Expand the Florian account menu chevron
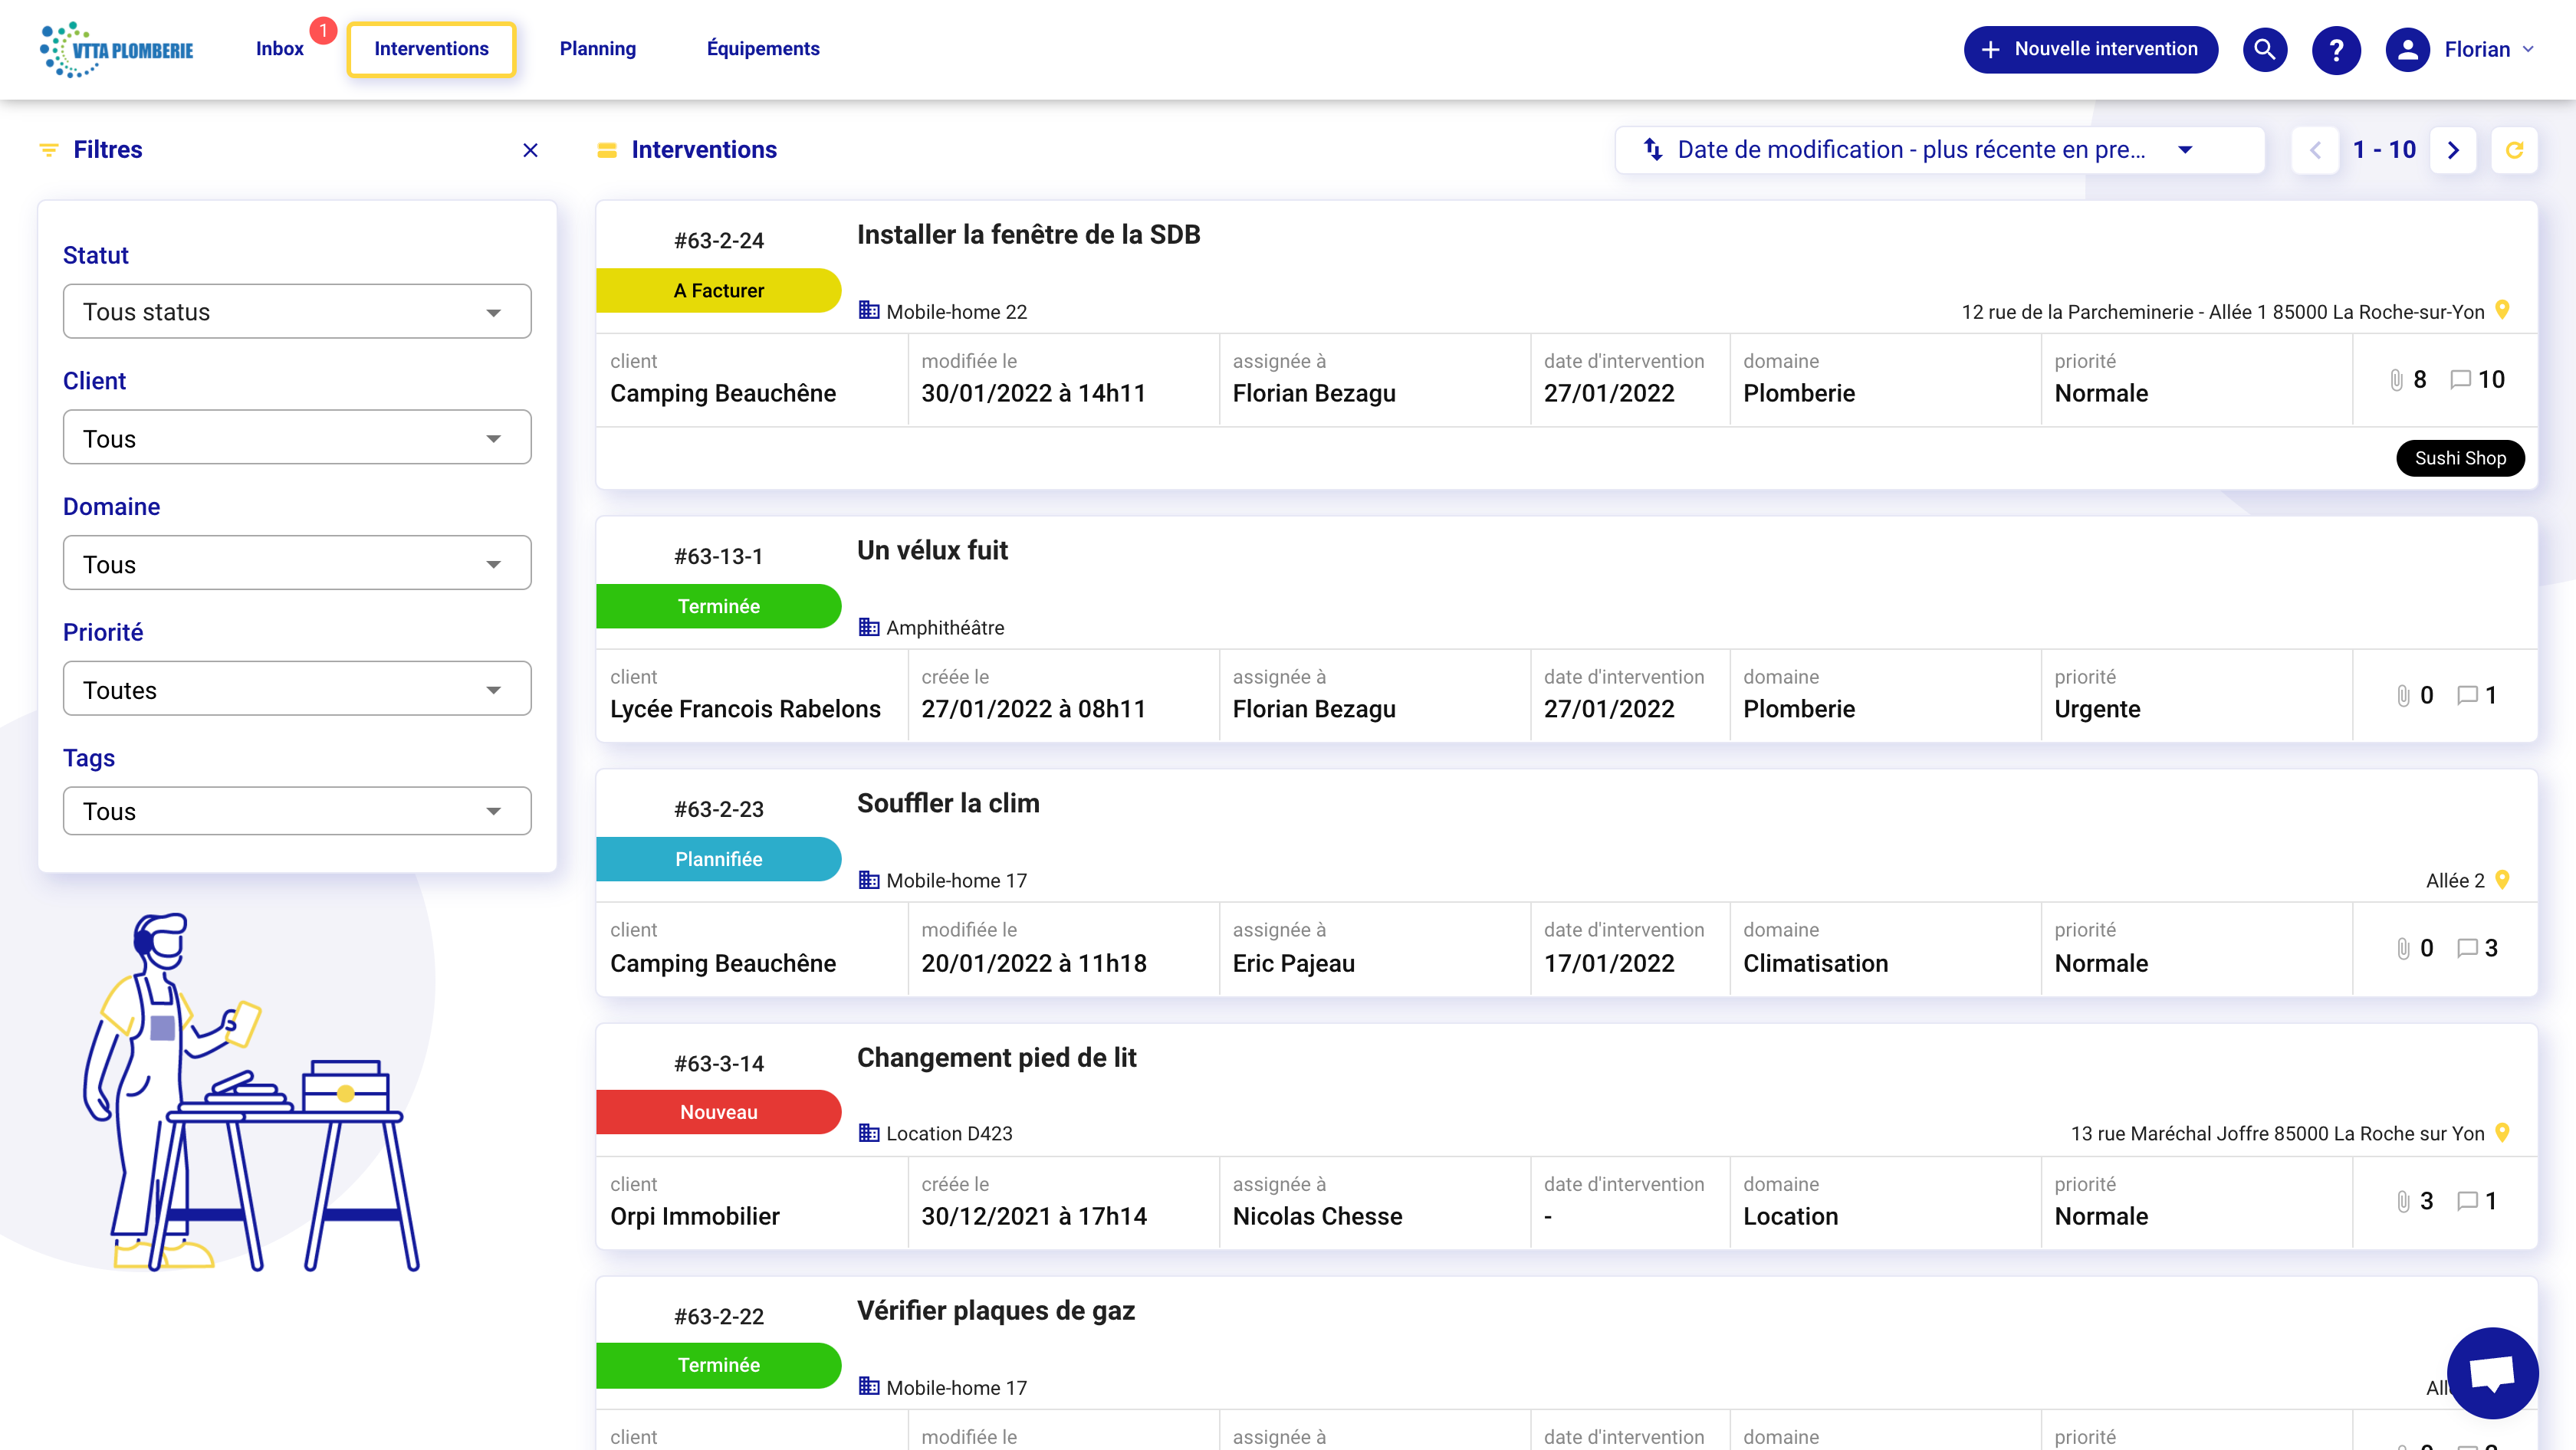Screen dimensions: 2576x1450 point(2528,49)
